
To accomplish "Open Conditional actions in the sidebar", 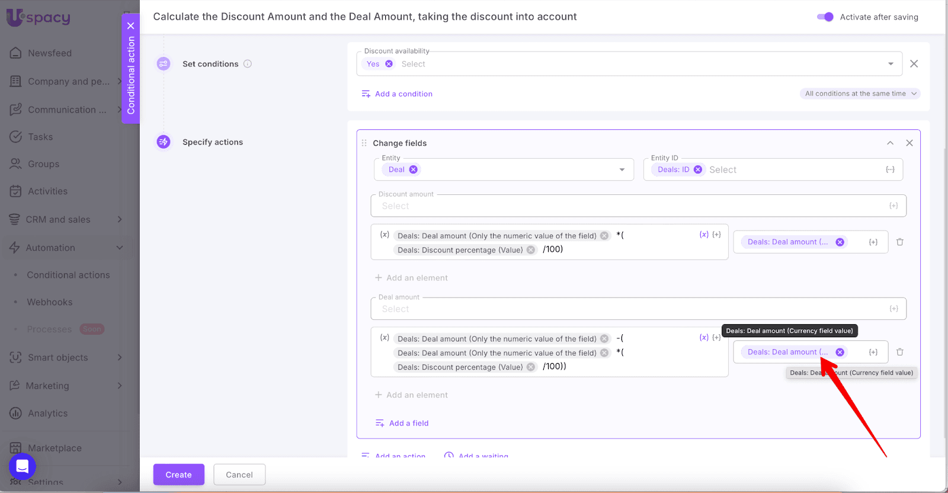I will tap(68, 275).
